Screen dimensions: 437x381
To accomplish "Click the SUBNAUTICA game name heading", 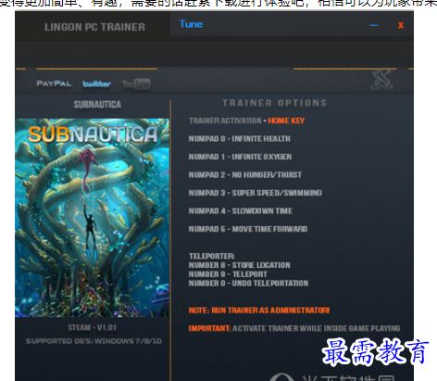I will point(97,105).
